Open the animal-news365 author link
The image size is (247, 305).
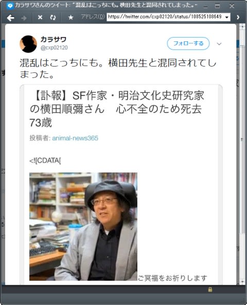75,138
